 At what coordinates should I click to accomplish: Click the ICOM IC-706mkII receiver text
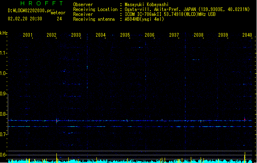[170, 14]
